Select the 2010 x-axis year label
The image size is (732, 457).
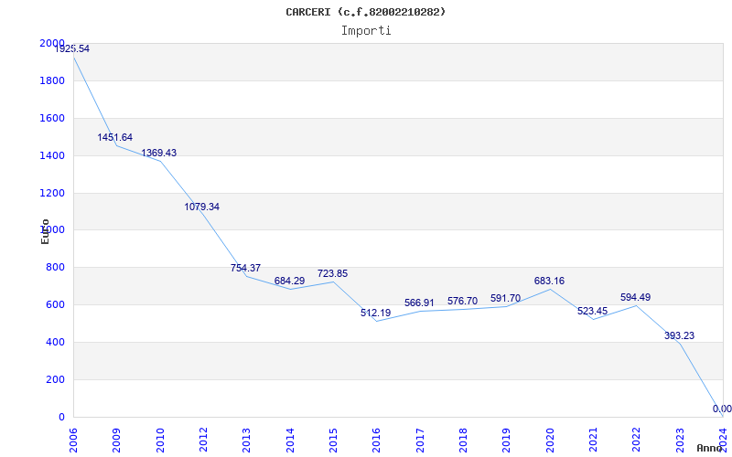(159, 441)
